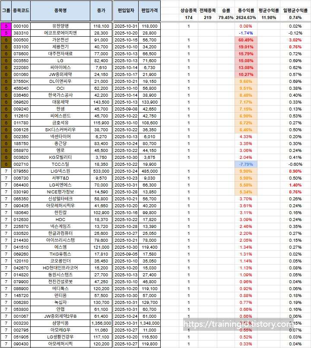311x348 pixels.
Task: Click the 219 total-stocks count cell
Action: tap(208, 18)
